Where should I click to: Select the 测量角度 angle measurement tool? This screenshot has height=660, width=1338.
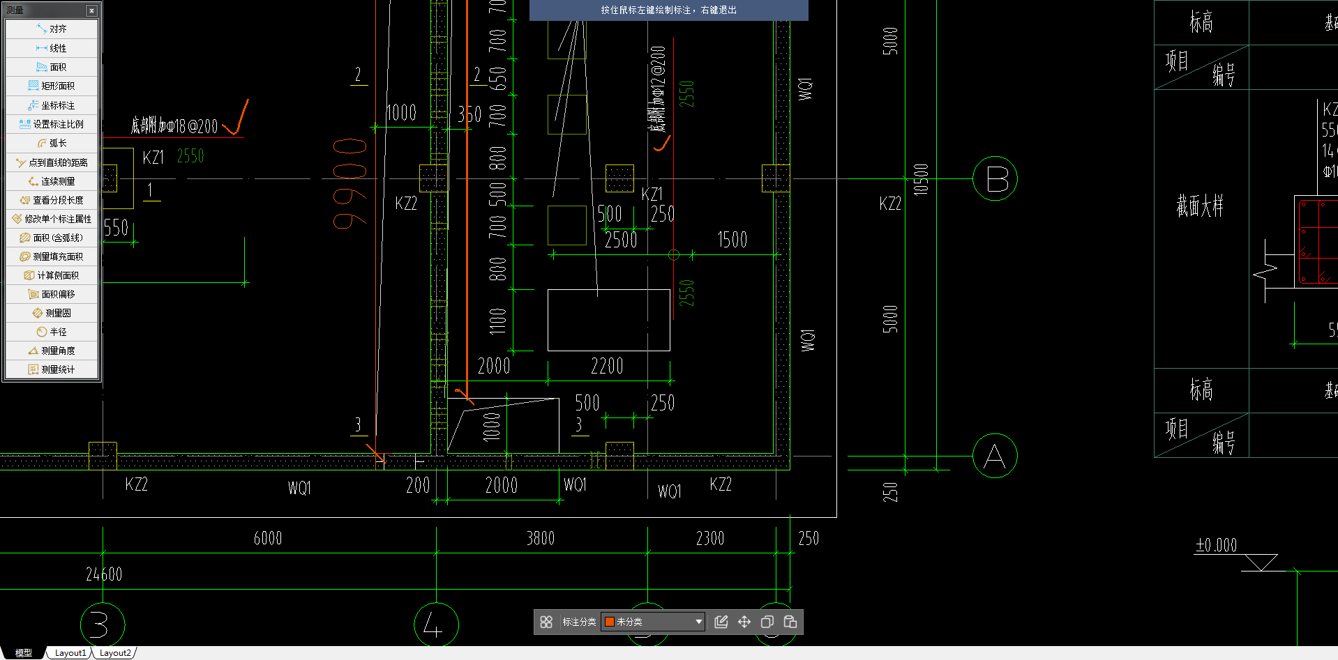click(52, 351)
